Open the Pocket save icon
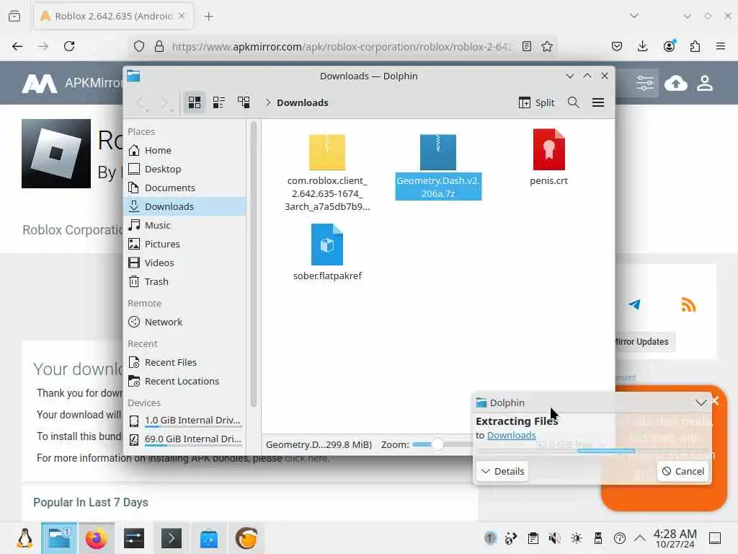 coord(617,46)
